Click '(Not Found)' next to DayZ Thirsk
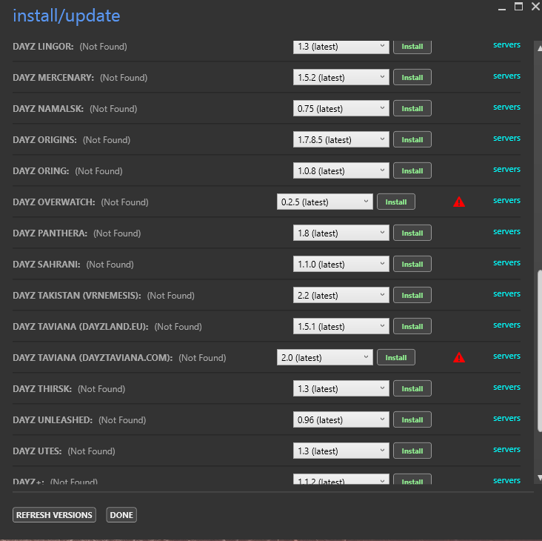The height and width of the screenshot is (541, 542). (x=101, y=389)
